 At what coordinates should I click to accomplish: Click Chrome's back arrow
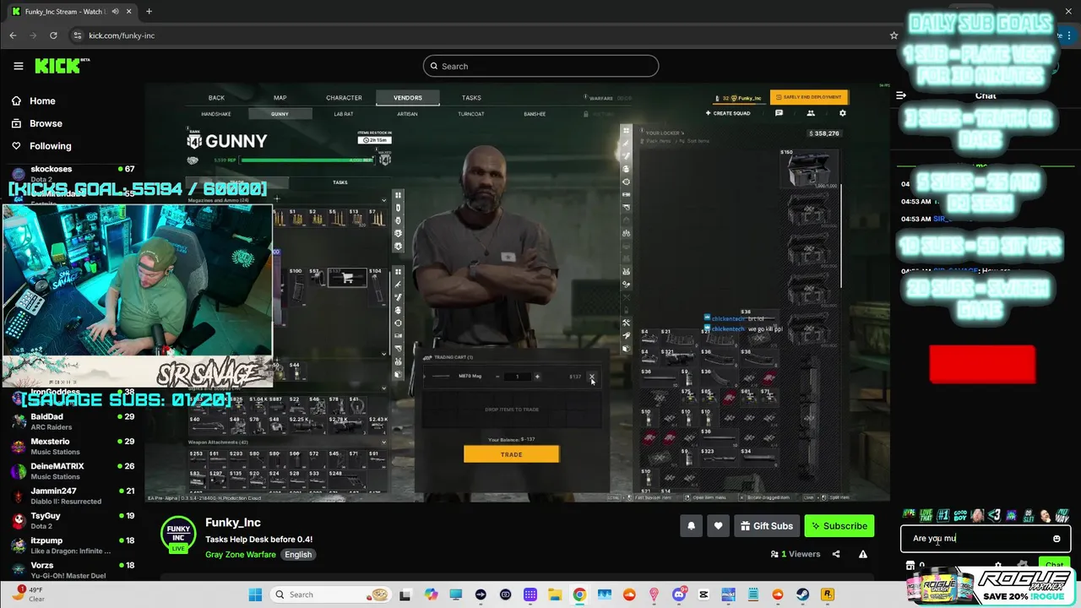point(13,35)
